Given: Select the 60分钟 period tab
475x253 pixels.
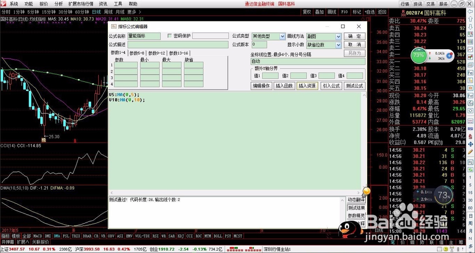Looking at the screenshot, I should (x=82, y=12).
